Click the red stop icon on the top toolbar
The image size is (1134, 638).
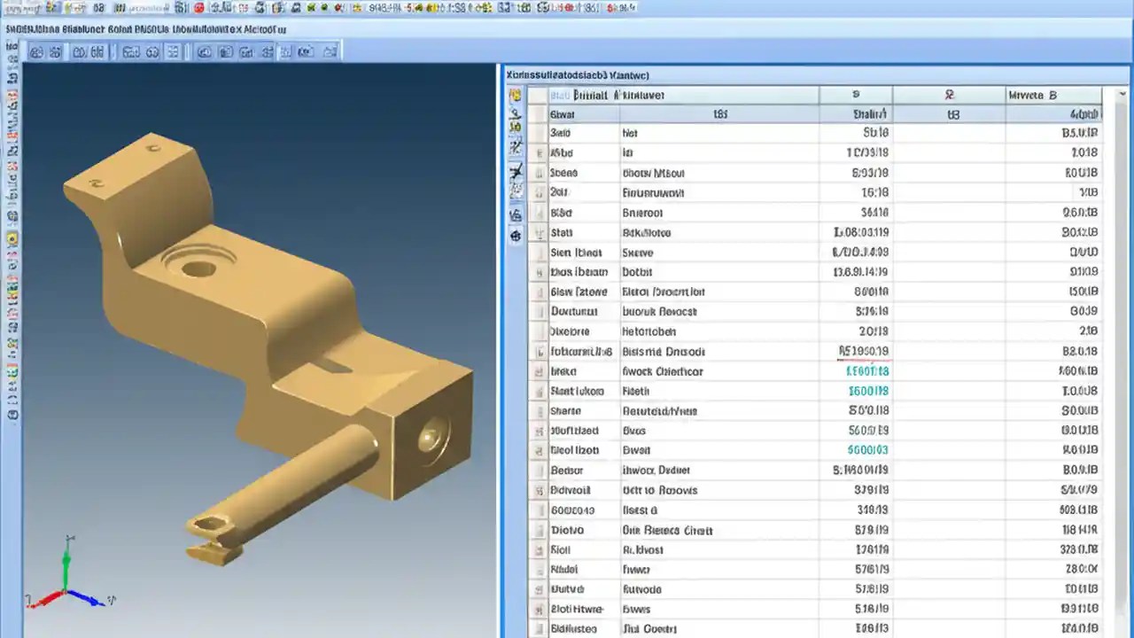[200, 8]
